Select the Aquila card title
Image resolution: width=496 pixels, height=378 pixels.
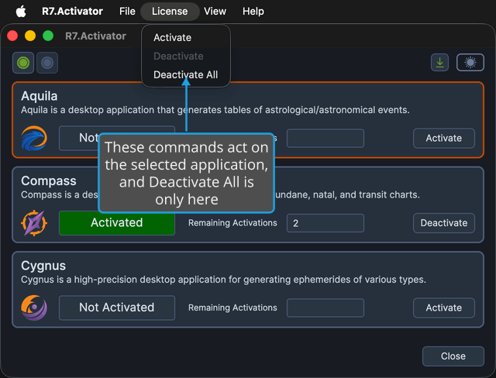(40, 96)
